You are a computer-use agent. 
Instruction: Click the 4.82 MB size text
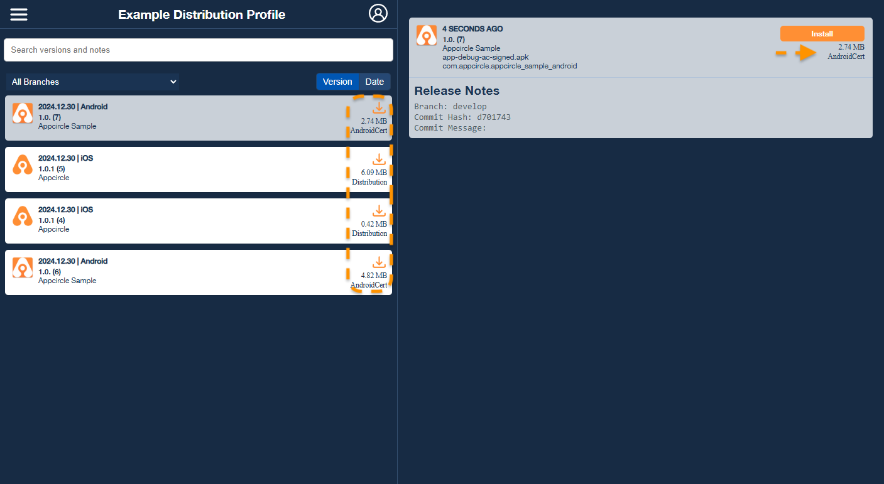(x=374, y=275)
